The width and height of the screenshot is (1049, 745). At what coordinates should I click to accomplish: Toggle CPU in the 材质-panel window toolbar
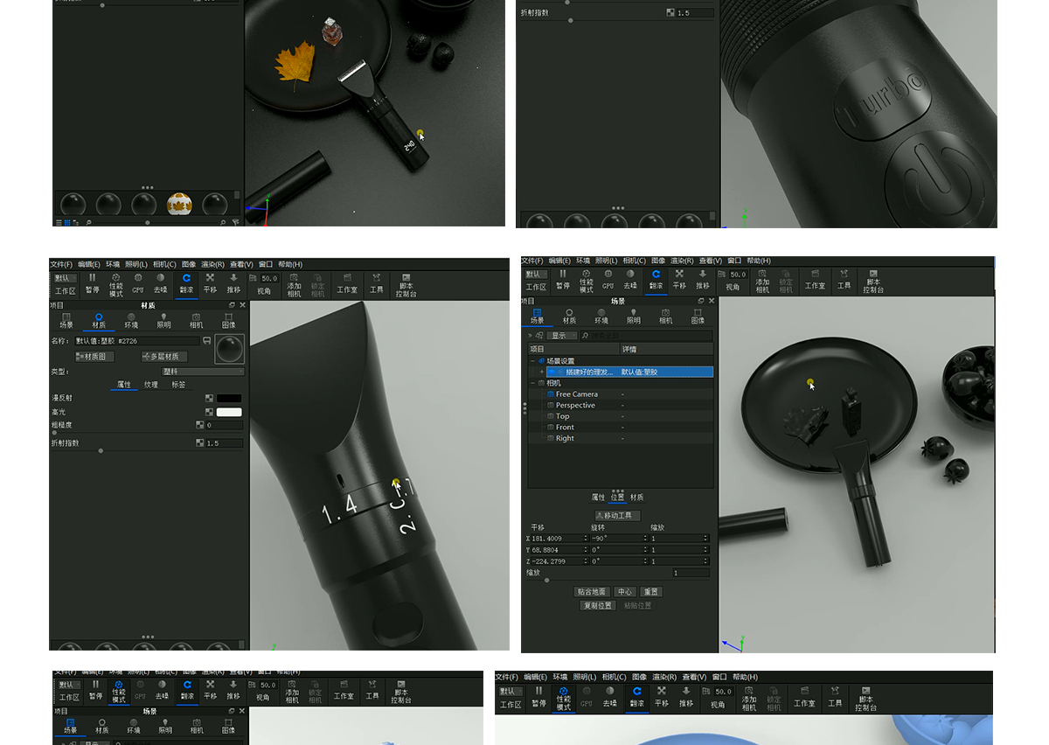coord(138,283)
